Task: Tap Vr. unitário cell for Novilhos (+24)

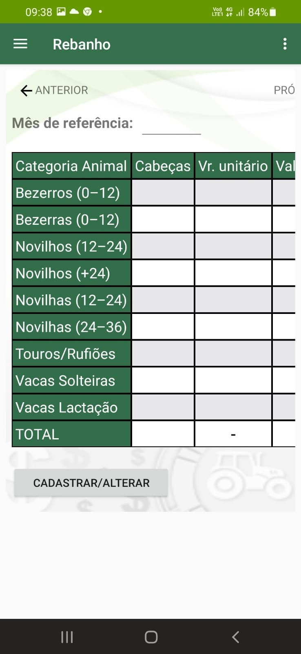Action: click(233, 273)
